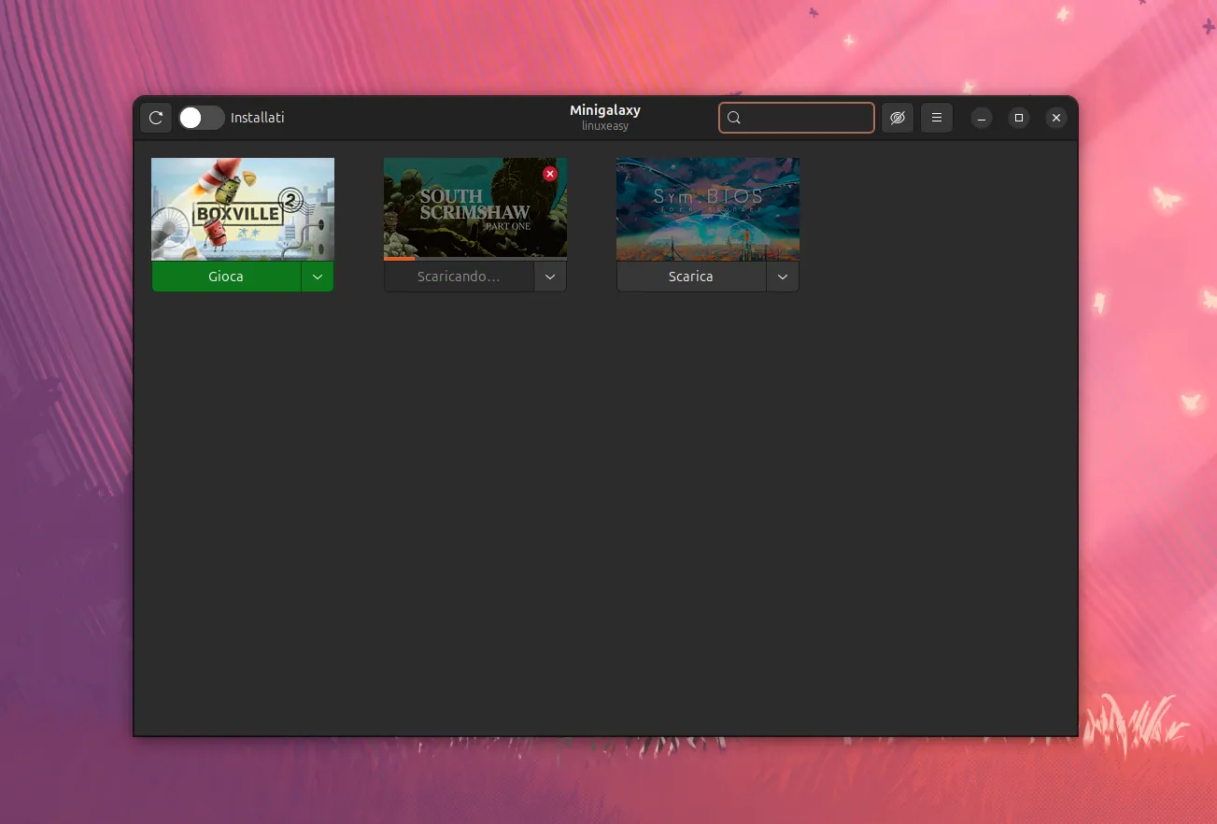Click the Scaricando… status button
Image resolution: width=1217 pixels, height=824 pixels.
point(459,277)
